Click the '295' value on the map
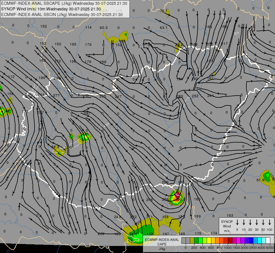The image size is (275, 253). click(103, 96)
